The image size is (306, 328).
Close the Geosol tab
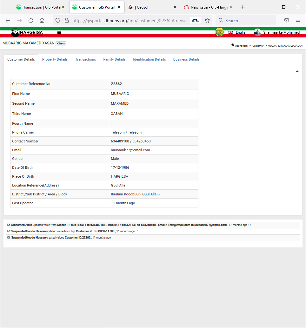[175, 7]
